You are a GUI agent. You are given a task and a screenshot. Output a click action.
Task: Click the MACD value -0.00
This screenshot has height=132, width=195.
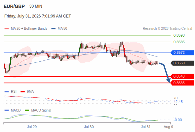[178, 120]
